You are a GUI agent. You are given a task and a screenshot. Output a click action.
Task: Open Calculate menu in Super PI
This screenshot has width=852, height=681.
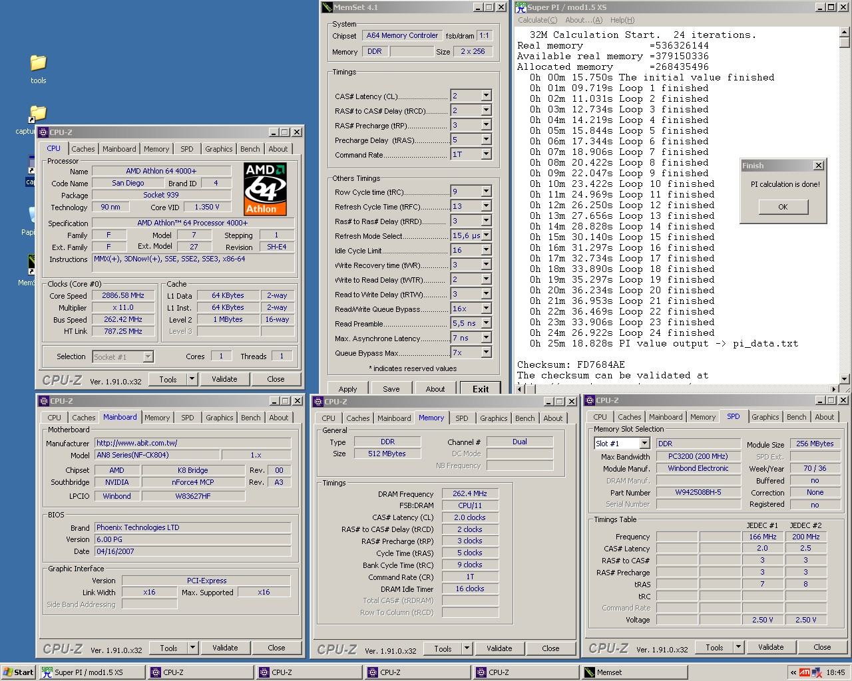537,20
